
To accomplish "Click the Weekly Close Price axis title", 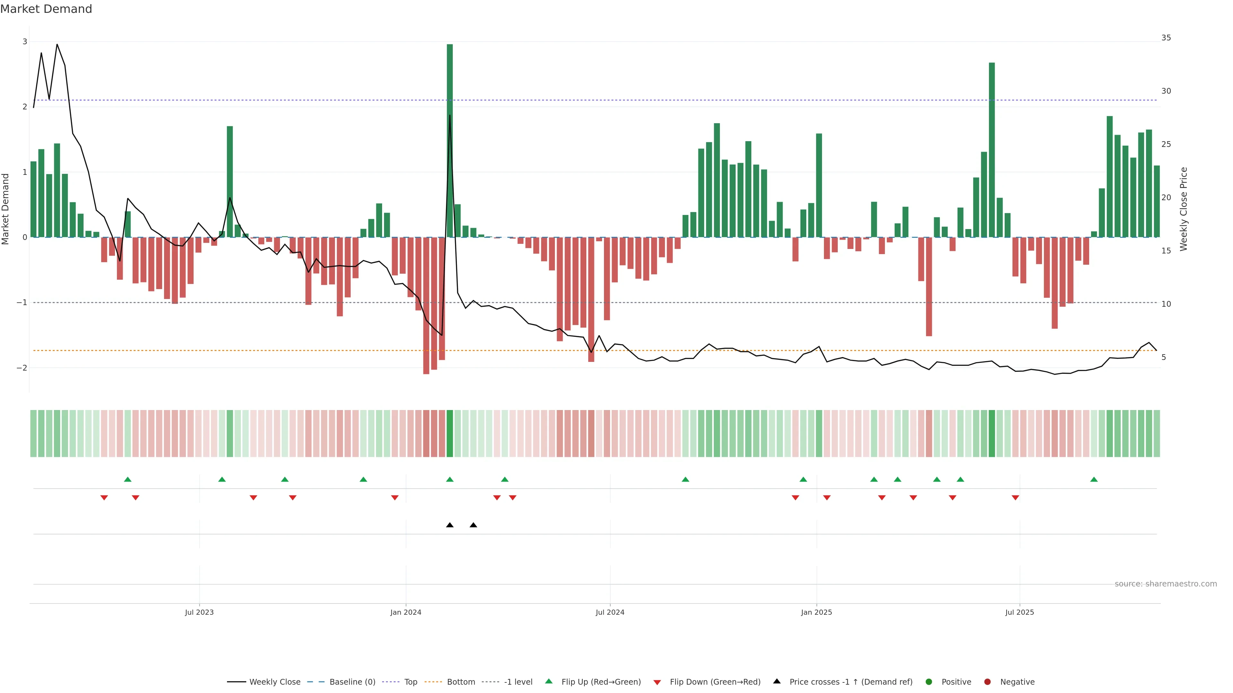I will pos(1184,209).
